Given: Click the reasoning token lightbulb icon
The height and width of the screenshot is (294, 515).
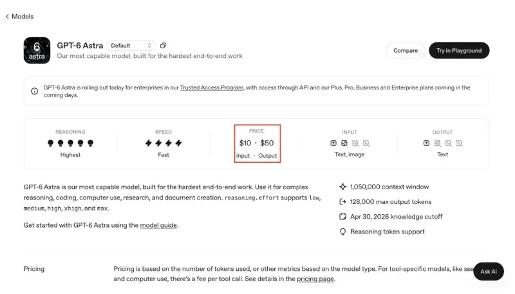Looking at the screenshot, I should (342, 232).
